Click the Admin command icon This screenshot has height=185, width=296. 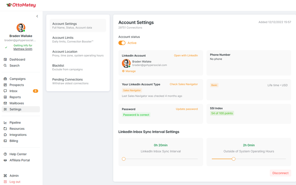pos(5,176)
